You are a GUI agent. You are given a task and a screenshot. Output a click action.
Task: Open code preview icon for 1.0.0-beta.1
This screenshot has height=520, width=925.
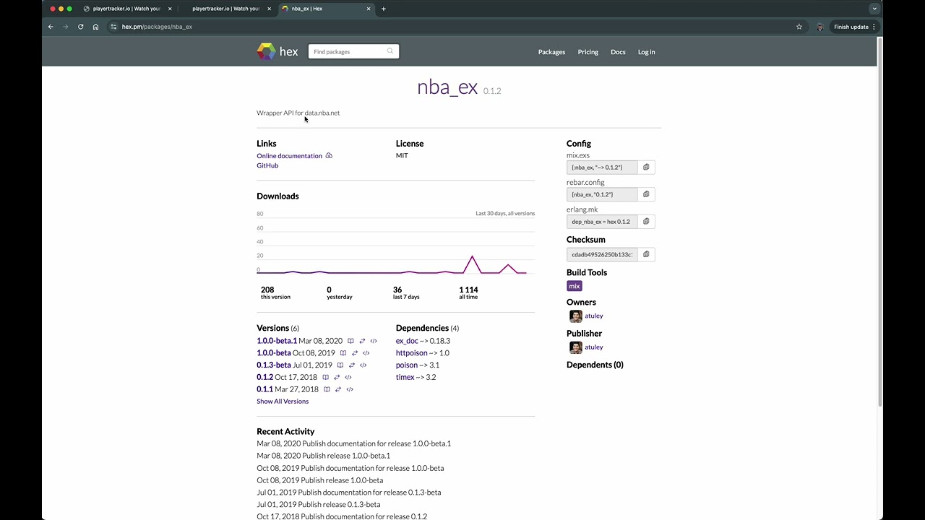tap(374, 341)
